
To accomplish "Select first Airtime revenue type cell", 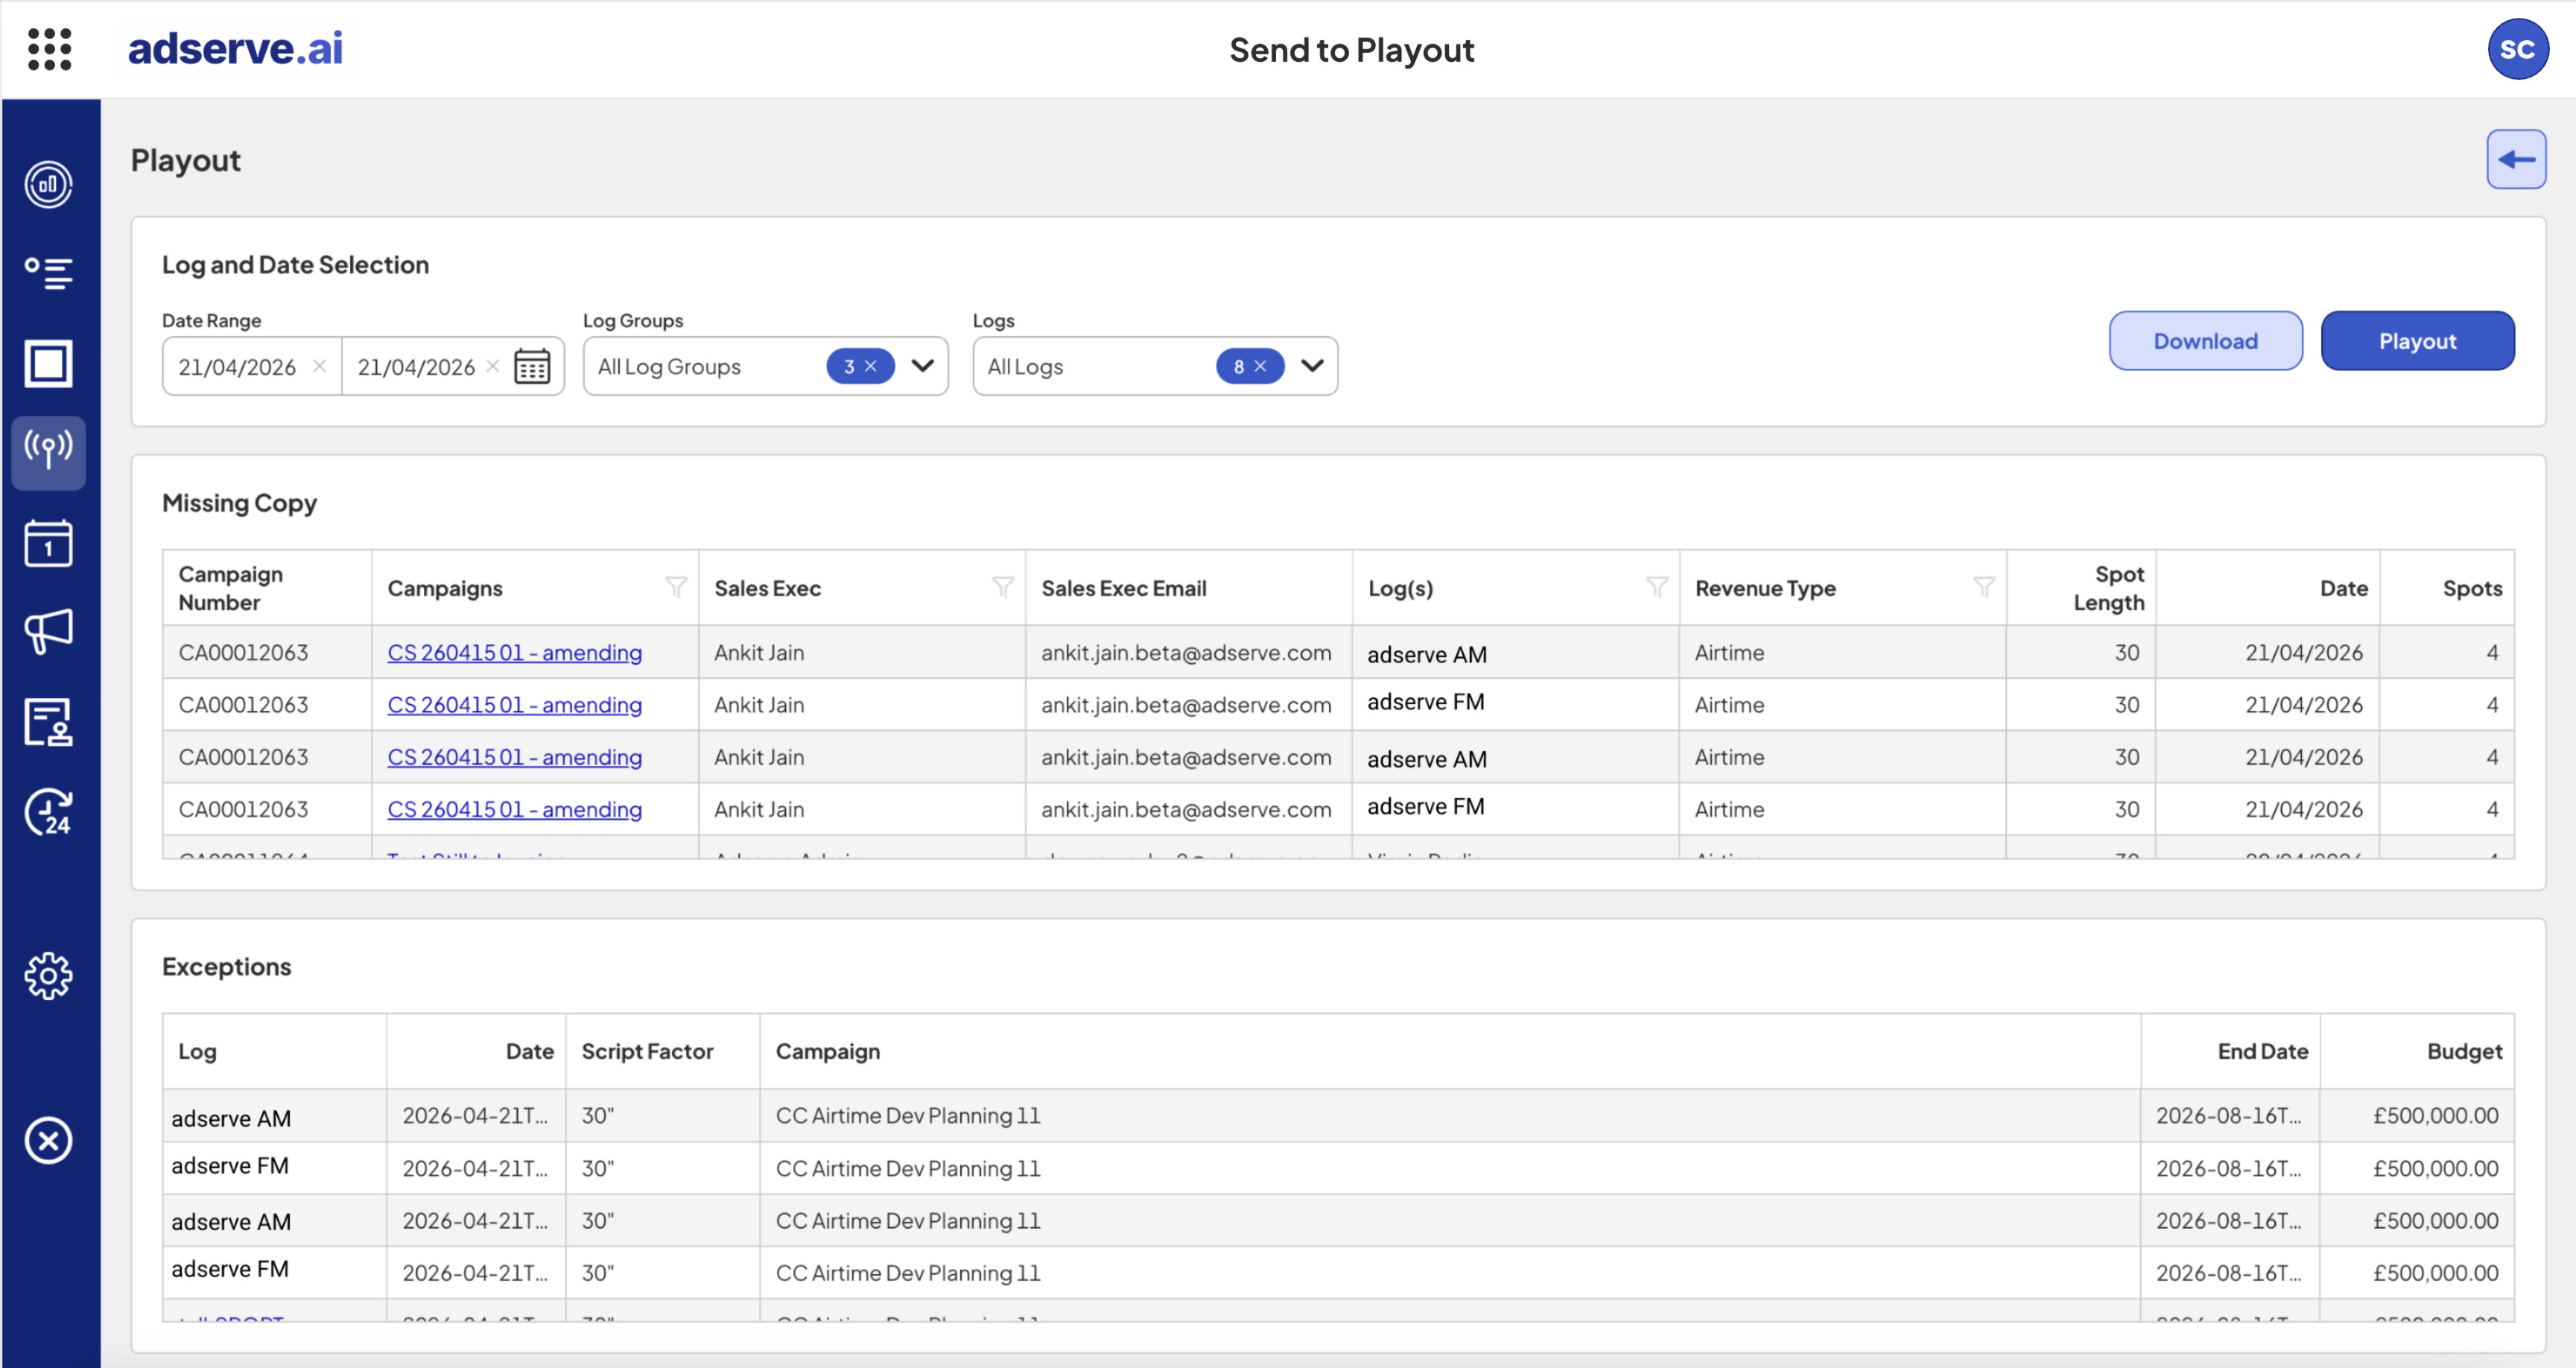I will tap(1842, 652).
